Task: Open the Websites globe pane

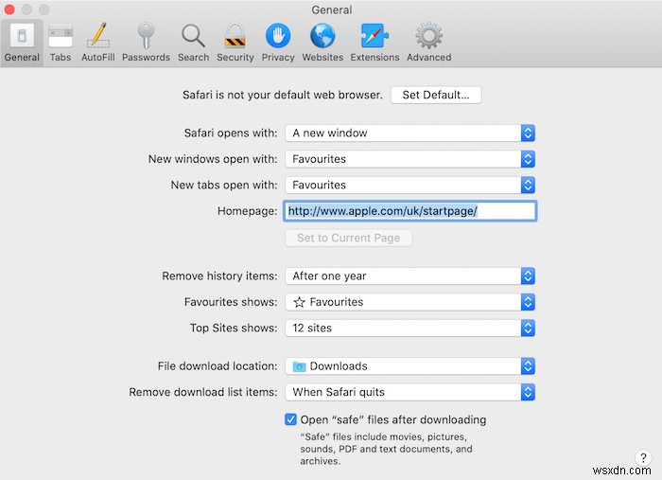Action: [x=322, y=43]
